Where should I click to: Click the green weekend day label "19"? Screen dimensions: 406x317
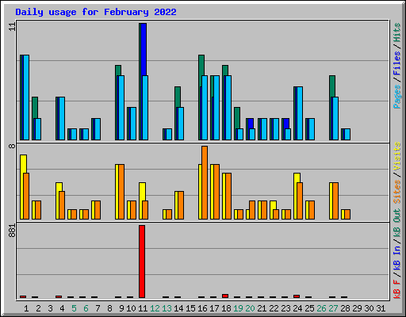click(x=238, y=308)
